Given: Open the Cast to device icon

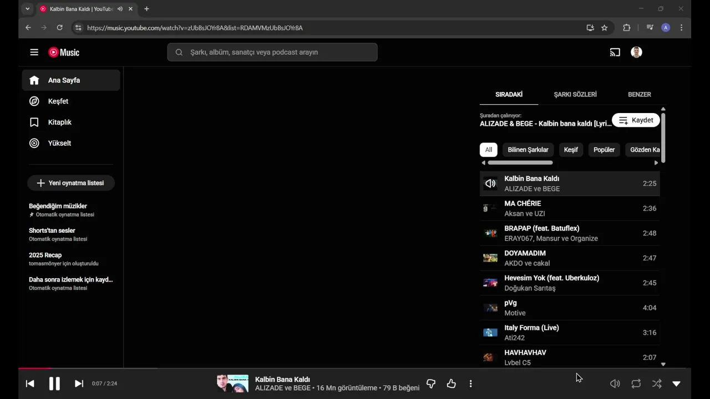Looking at the screenshot, I should [x=615, y=52].
